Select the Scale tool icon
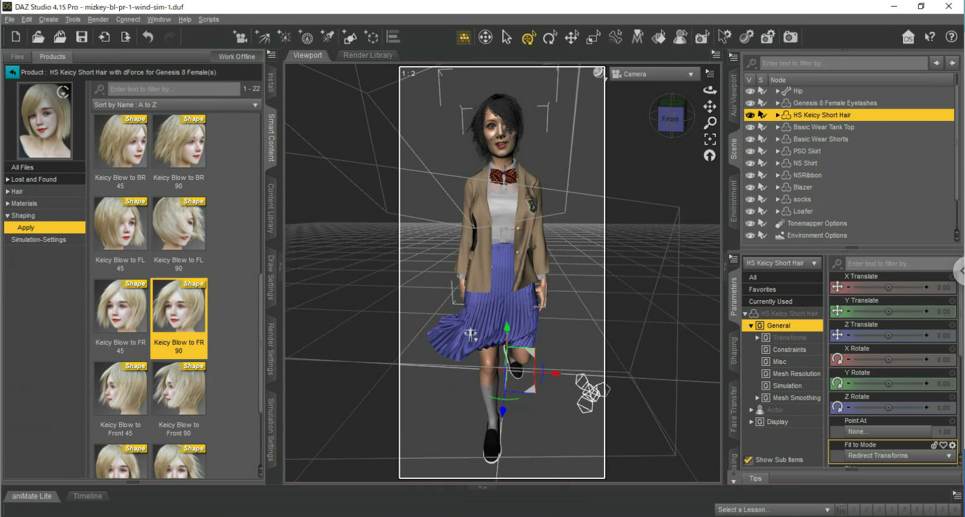Screen dimensions: 965x517 pyautogui.click(x=593, y=38)
